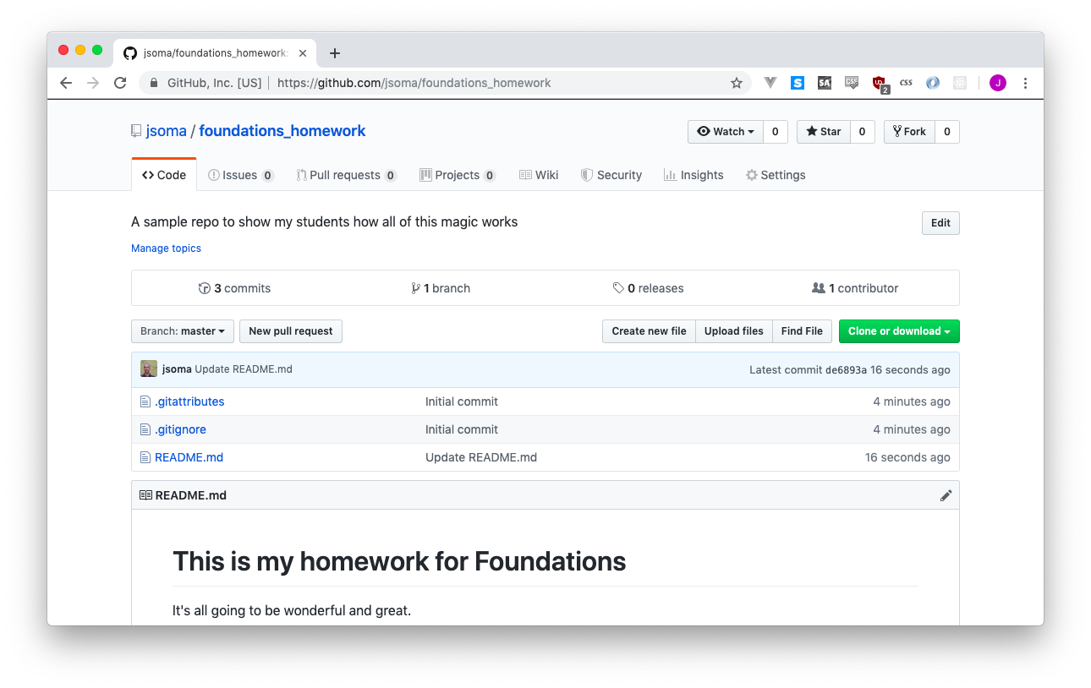1091x688 pixels.
Task: Open the Issues tab
Action: [241, 175]
